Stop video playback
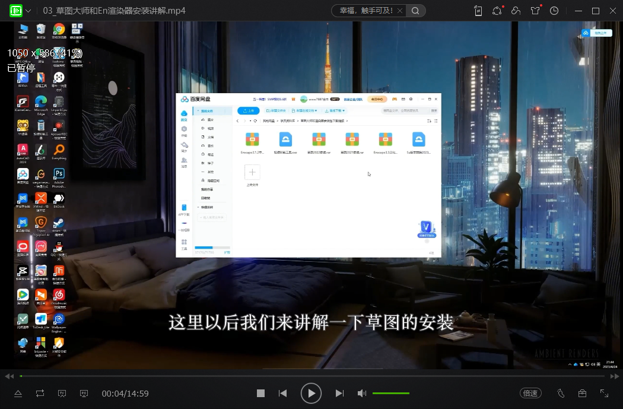The height and width of the screenshot is (409, 623). [260, 393]
